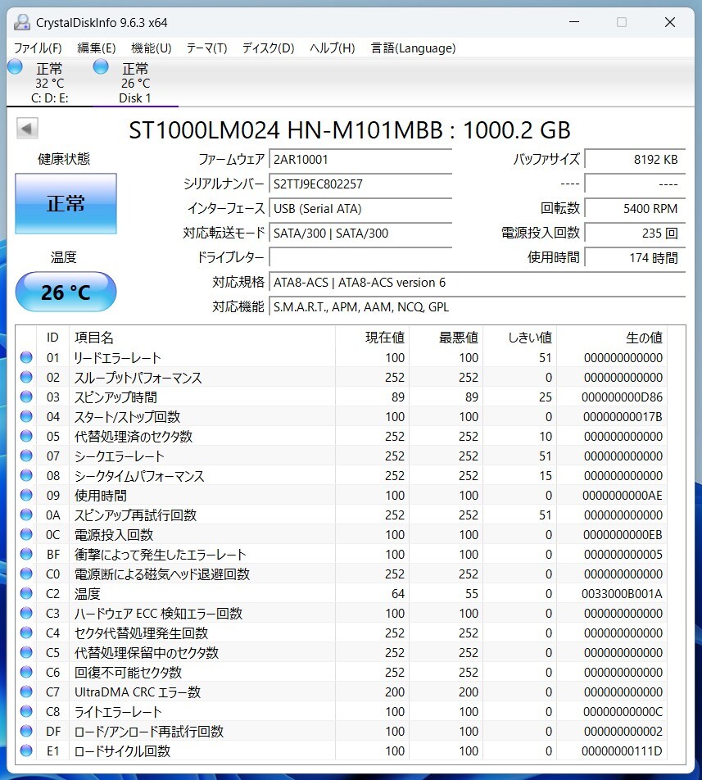Viewport: 702px width, 780px height.
Task: Click status dot for ID C2 温度
Action: [26, 593]
